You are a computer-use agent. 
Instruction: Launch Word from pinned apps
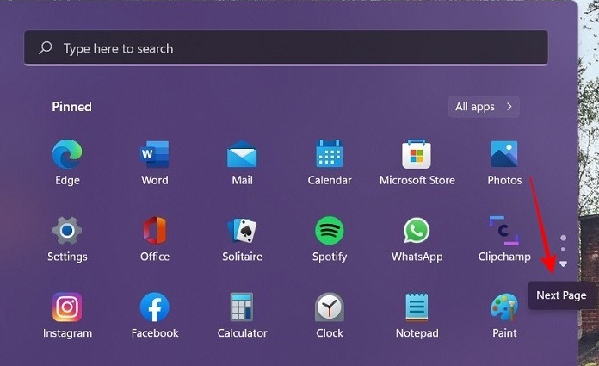(x=155, y=154)
